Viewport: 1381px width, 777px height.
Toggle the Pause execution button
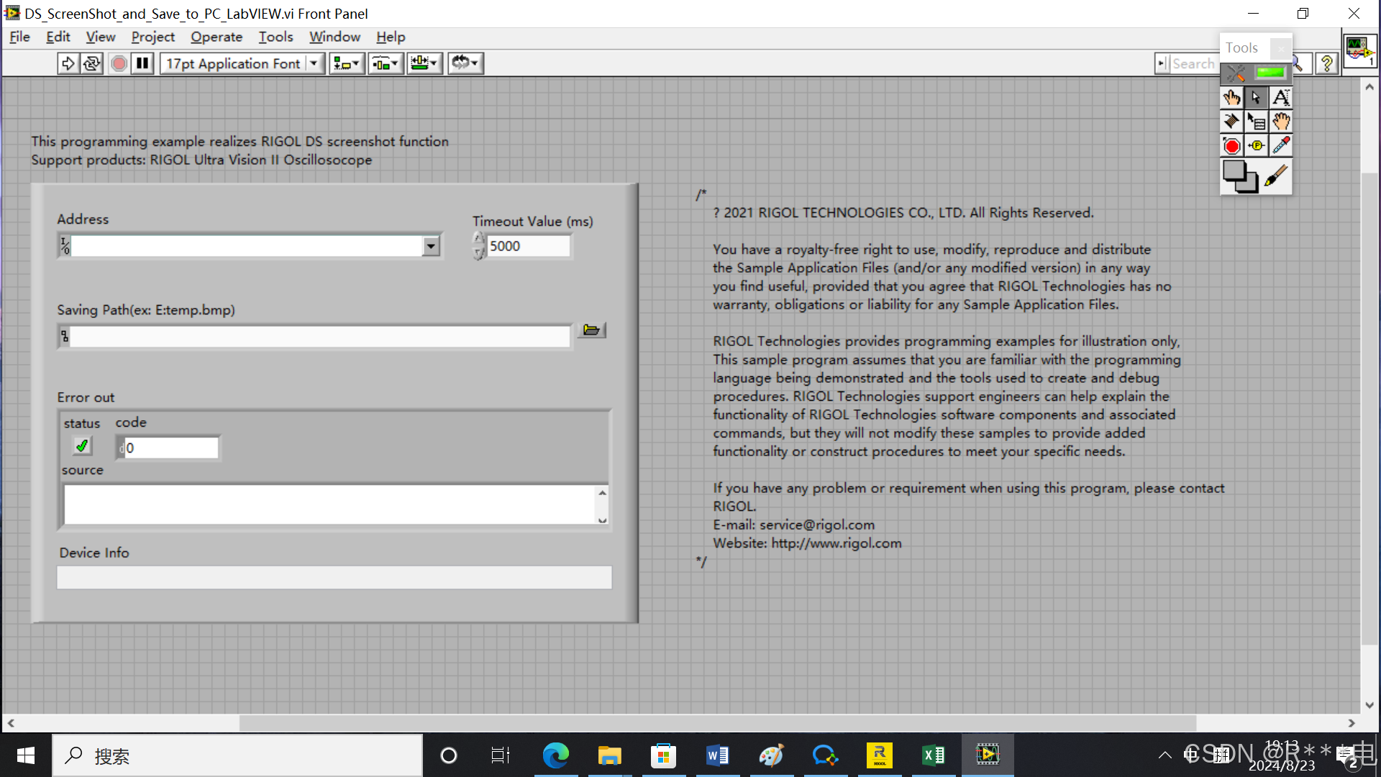pos(142,63)
